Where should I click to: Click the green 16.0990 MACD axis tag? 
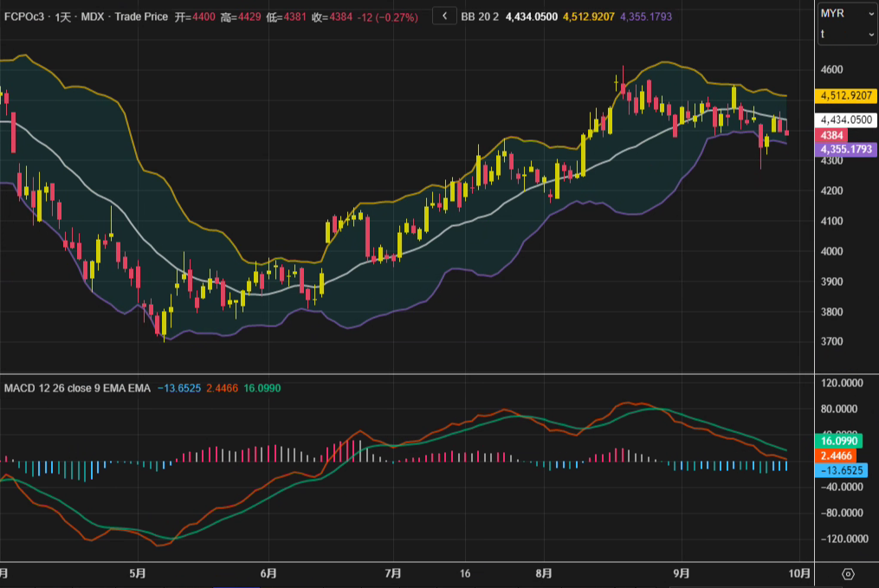click(838, 441)
